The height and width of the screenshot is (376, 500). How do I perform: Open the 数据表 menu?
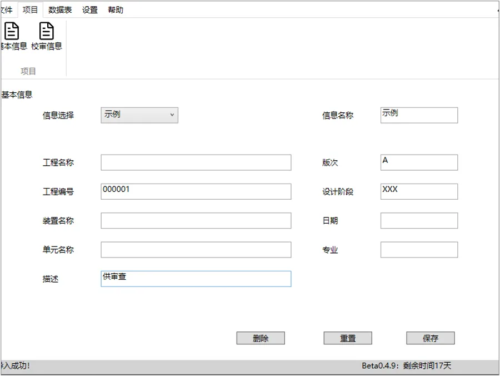coord(60,10)
